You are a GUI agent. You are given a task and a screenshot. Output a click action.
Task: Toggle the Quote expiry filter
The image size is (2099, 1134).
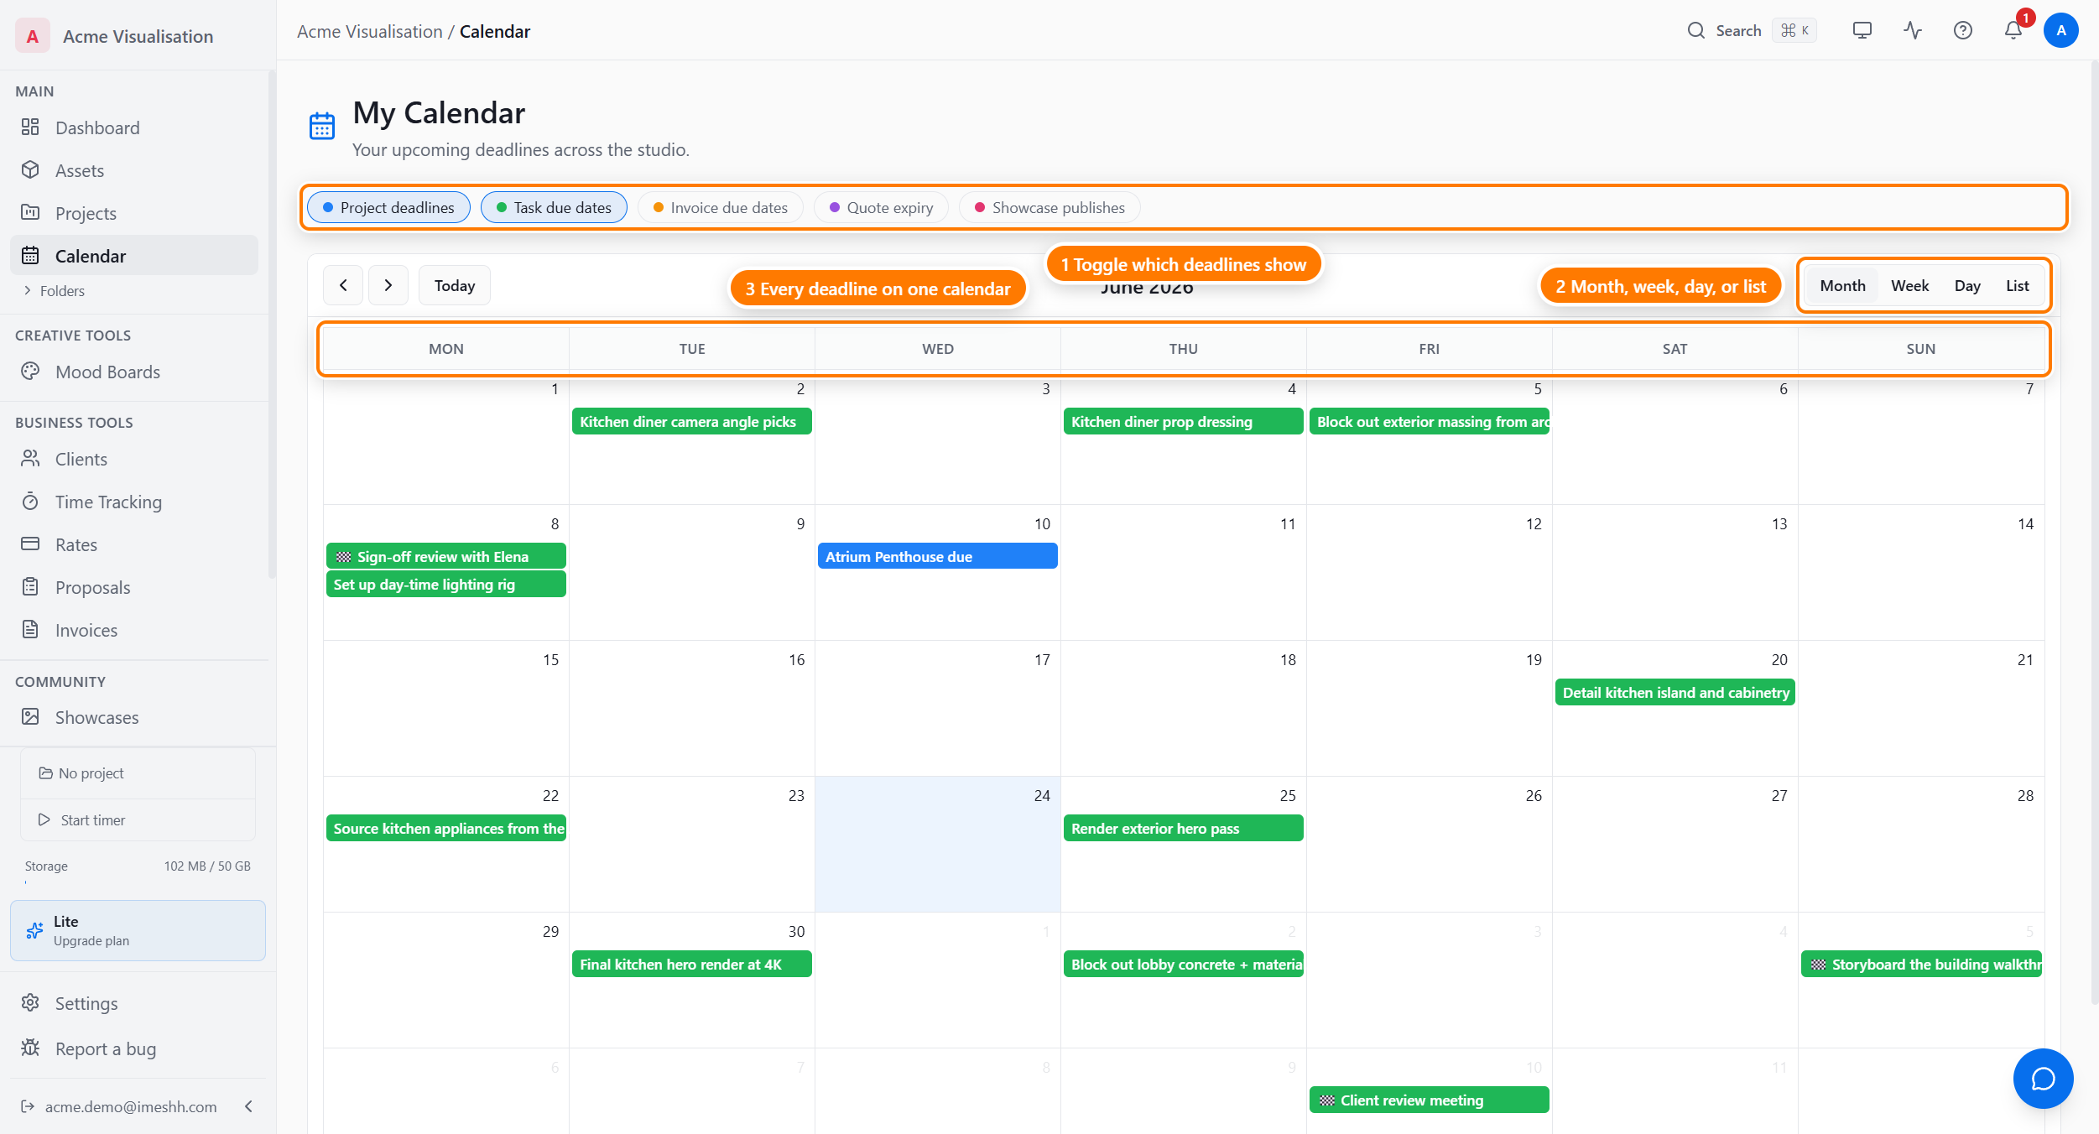881,208
